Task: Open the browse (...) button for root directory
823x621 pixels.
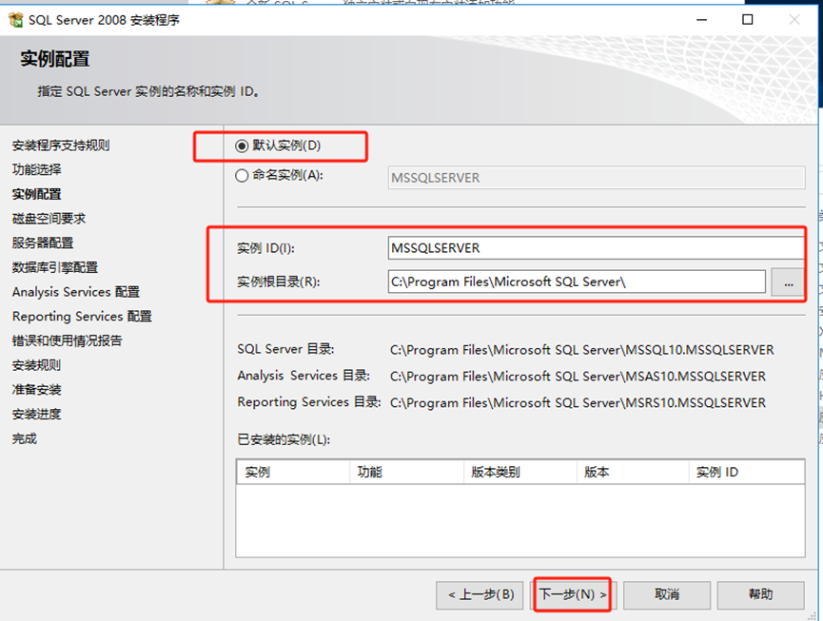Action: tap(788, 282)
